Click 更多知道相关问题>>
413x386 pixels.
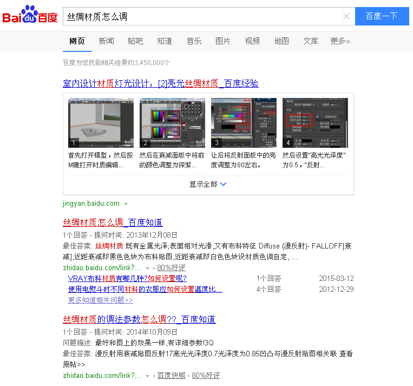click(100, 300)
